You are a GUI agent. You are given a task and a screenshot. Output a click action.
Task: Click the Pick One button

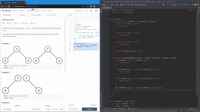(x=36, y=109)
